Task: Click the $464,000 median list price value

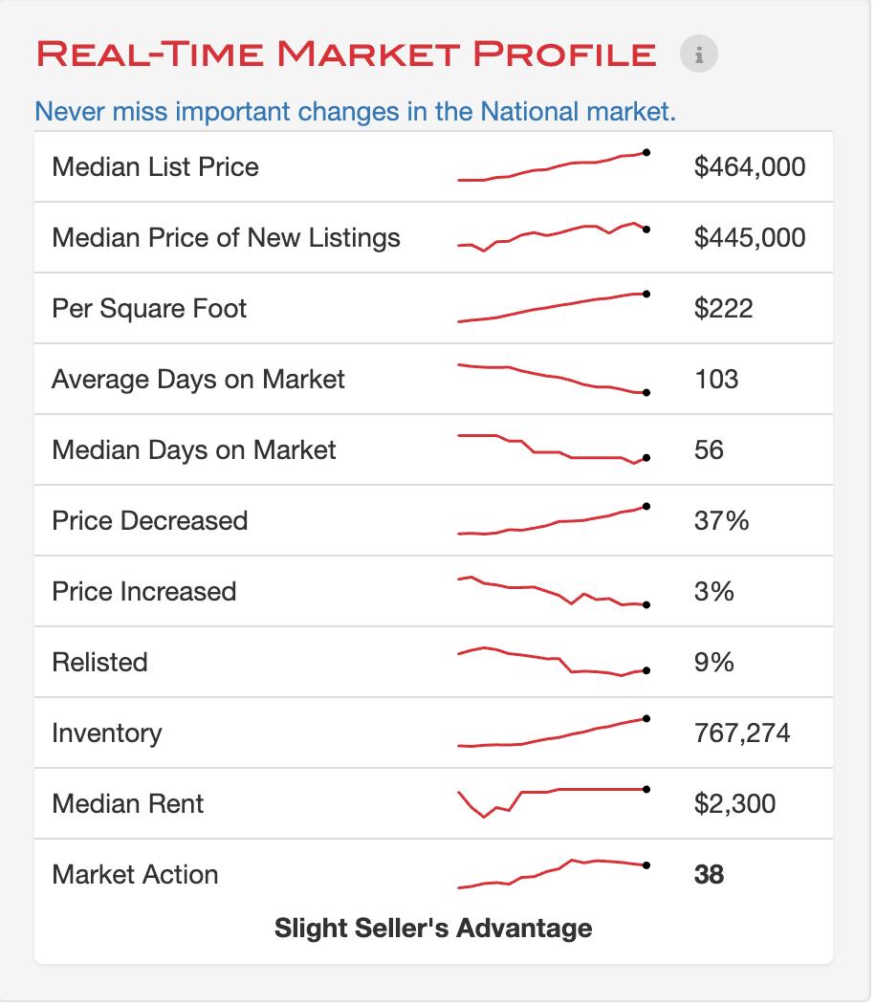Action: [750, 167]
